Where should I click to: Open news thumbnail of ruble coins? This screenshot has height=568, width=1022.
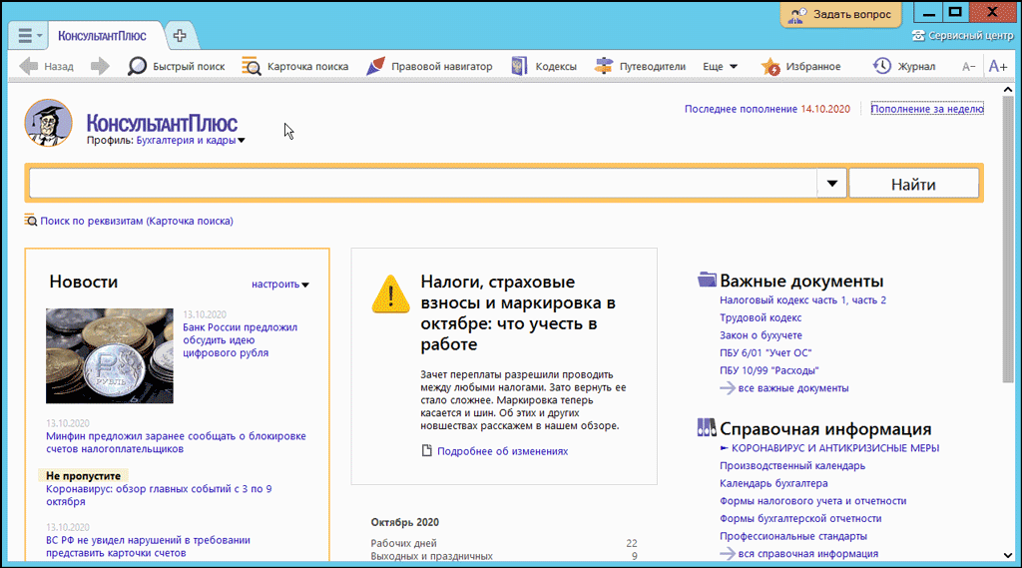[x=110, y=355]
